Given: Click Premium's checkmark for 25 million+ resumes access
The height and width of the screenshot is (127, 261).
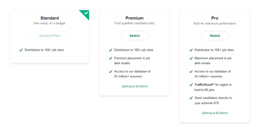Looking at the screenshot, I should pos(111,71).
